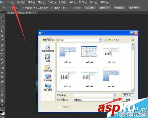Toggle 图像序列 checkbox in Open dialog
This screenshot has width=148, height=118.
point(60,107)
